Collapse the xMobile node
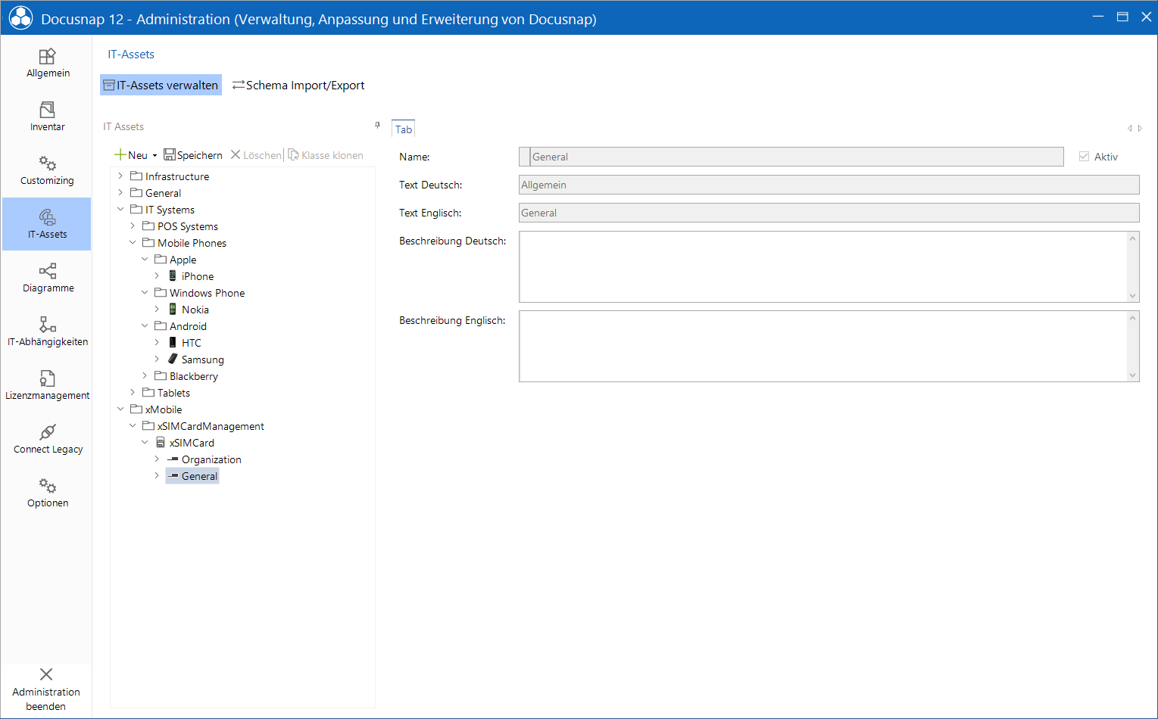The height and width of the screenshot is (719, 1158). coord(120,409)
